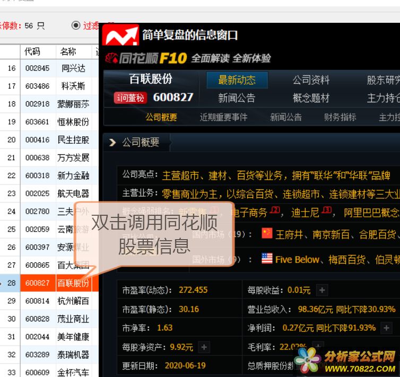Select row 20 民生控股
400x377 pixels.
(x=49, y=139)
